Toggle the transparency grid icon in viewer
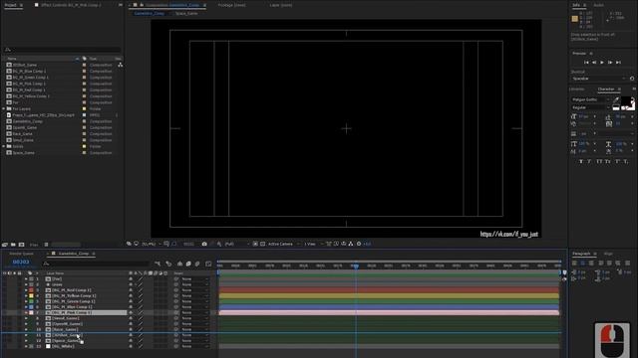 [262, 244]
